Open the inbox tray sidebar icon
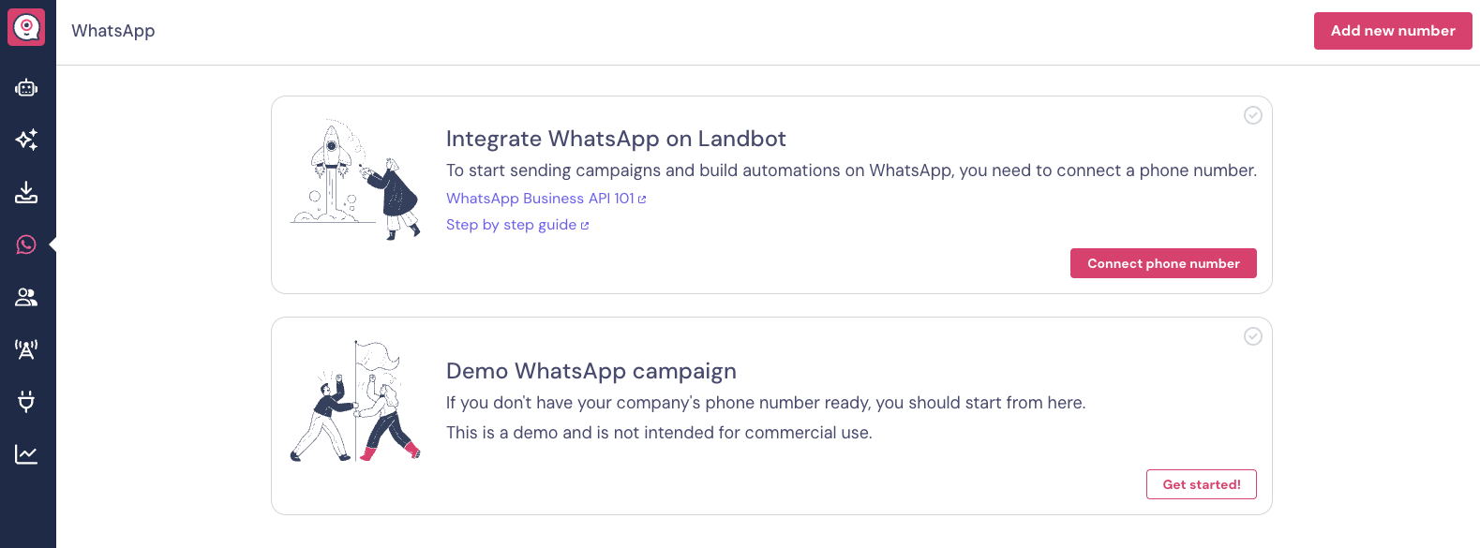 pyautogui.click(x=26, y=193)
